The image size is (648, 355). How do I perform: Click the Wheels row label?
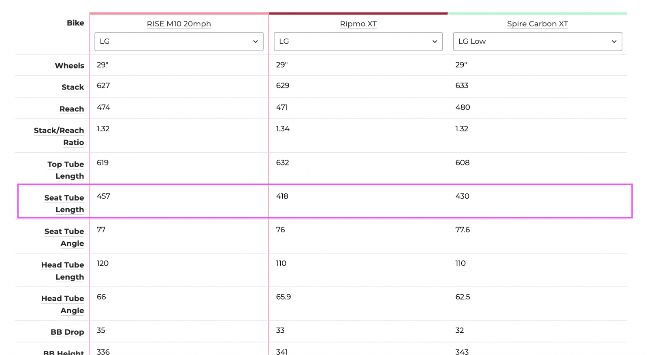click(x=70, y=66)
